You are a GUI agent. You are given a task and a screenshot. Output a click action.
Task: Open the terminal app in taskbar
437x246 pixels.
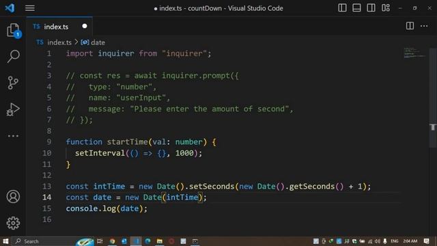(195, 241)
